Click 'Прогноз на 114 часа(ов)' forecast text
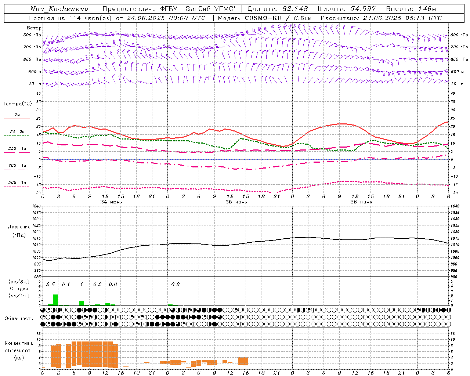470x376 pixels. (70, 18)
